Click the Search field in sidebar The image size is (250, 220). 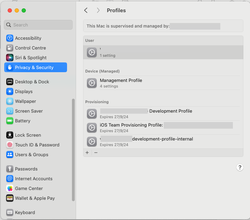pos(38,25)
